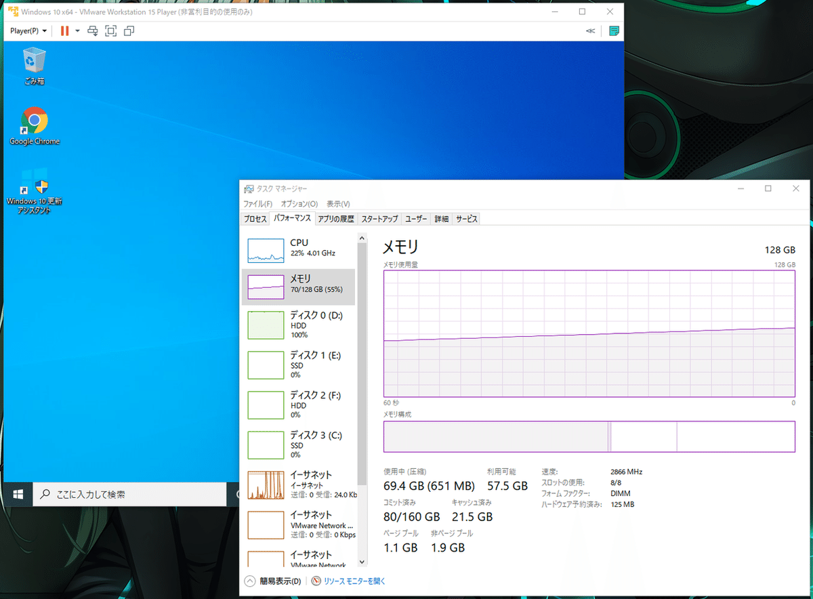
Task: Open the VM's Start menu button
Action: coord(18,495)
